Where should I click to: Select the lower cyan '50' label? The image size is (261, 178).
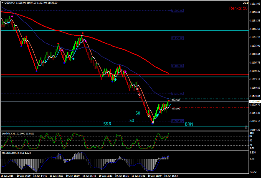(x=132, y=121)
